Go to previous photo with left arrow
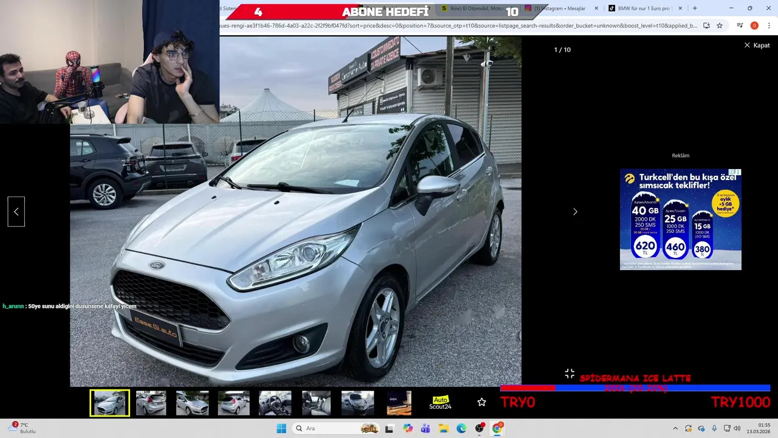Image resolution: width=778 pixels, height=438 pixels. [16, 212]
